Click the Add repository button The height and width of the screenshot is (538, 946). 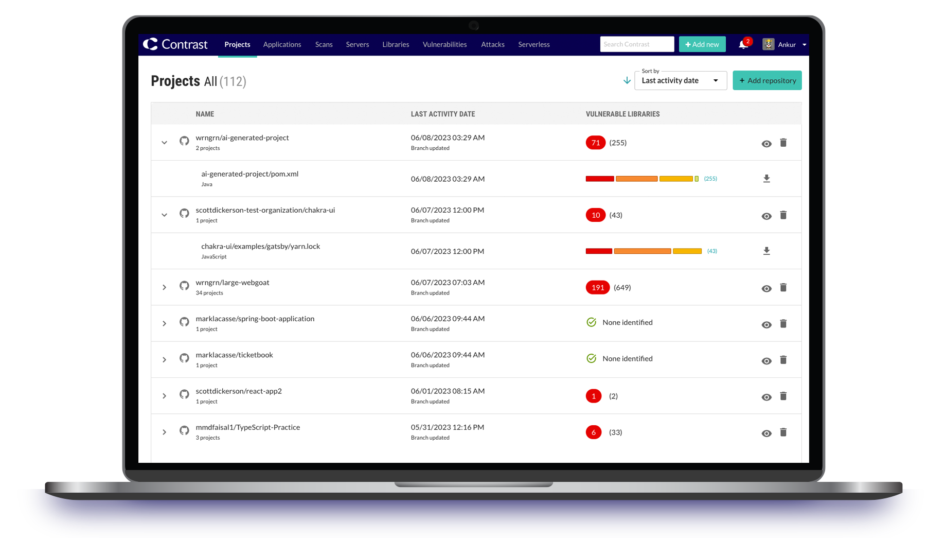[x=767, y=80]
